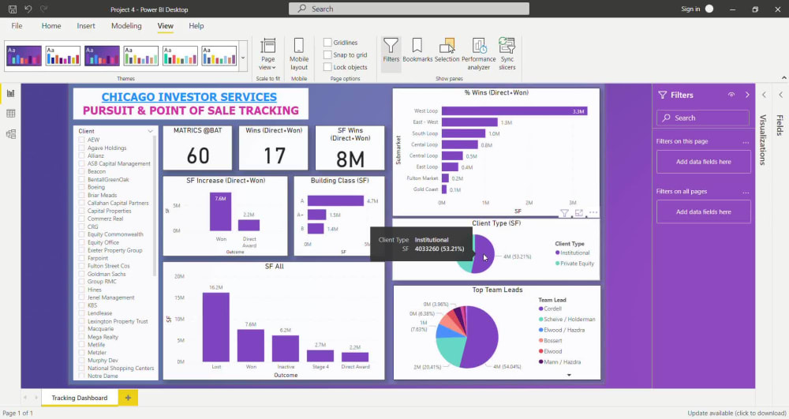Apply the first purple theme thumbnail
This screenshot has height=419, width=789.
point(24,56)
